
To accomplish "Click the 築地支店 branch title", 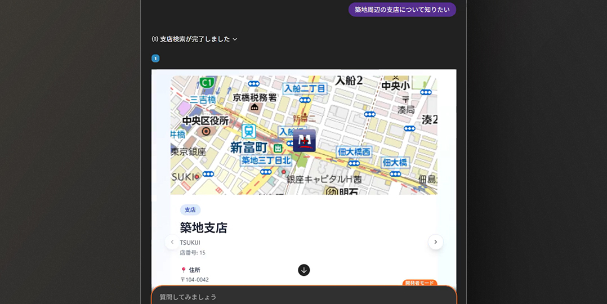I will (x=203, y=227).
